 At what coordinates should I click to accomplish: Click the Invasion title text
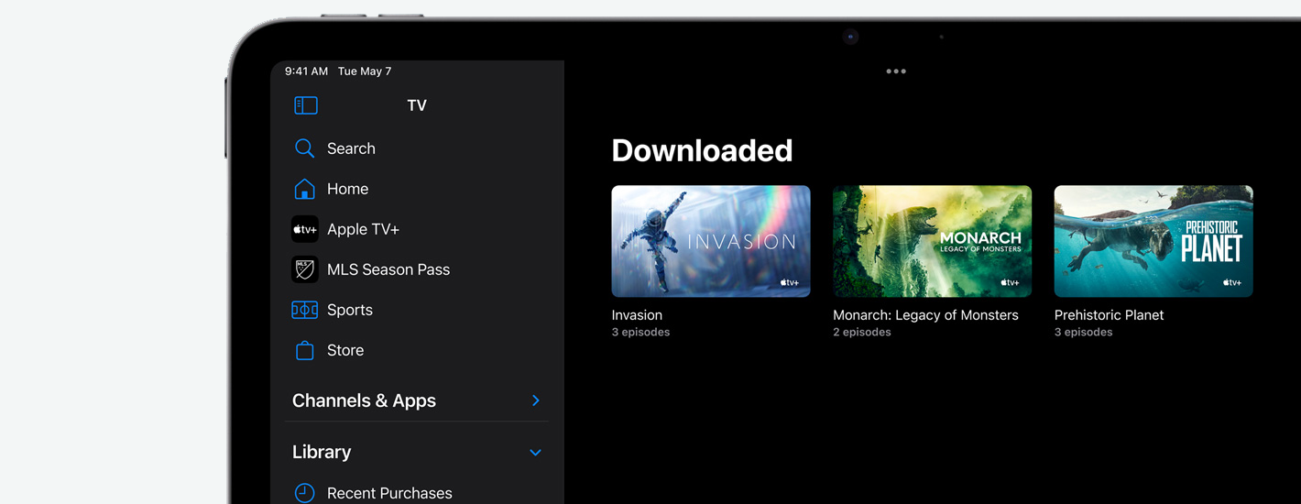point(637,315)
